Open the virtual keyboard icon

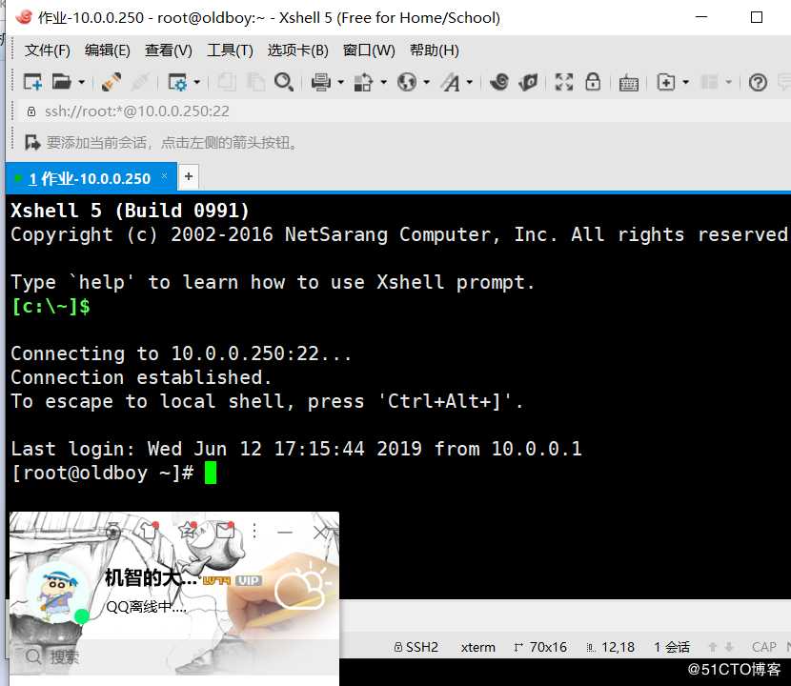629,83
